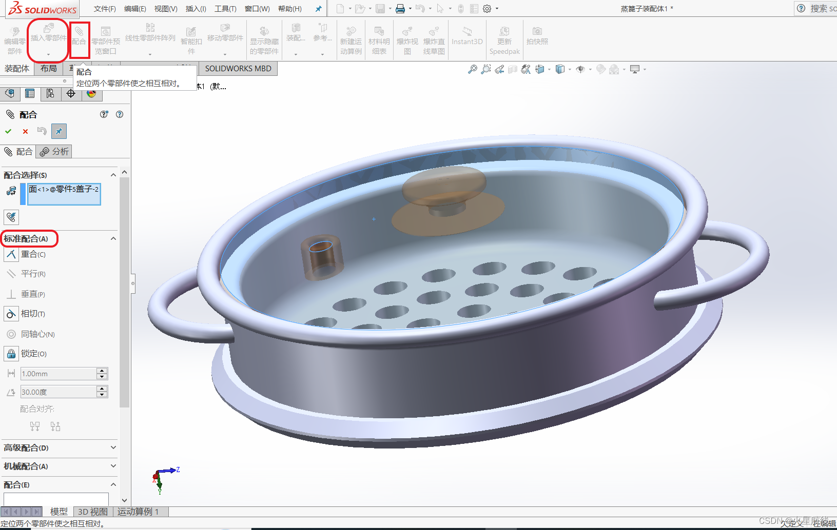Image resolution: width=837 pixels, height=530 pixels.
Task: Open the Bill of Materials (材料明细表) tool
Action: 379,41
